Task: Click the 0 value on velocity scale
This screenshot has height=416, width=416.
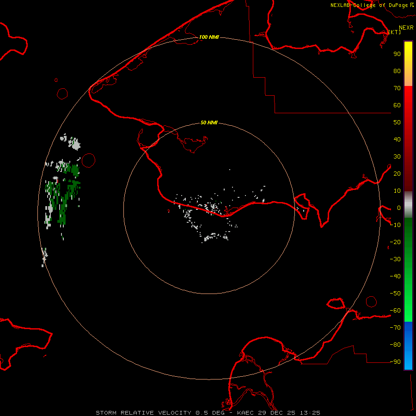Action: [398, 208]
